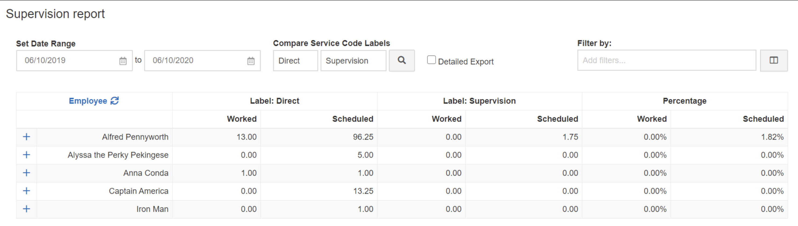The image size is (798, 226).
Task: Expand the Alyssa the Perky Pekingese row
Action: [27, 155]
